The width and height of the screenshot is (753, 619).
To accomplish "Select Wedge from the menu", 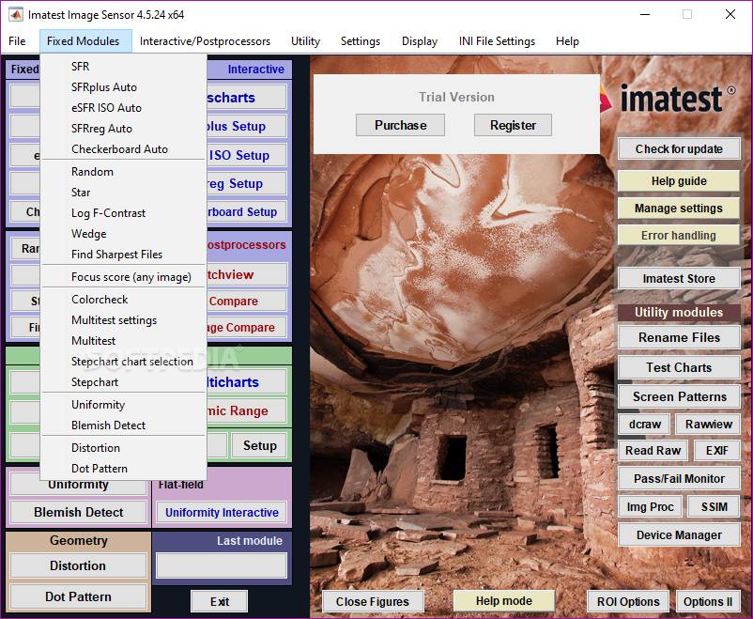I will (x=124, y=234).
